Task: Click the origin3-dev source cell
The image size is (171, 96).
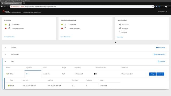Action: click(46, 74)
